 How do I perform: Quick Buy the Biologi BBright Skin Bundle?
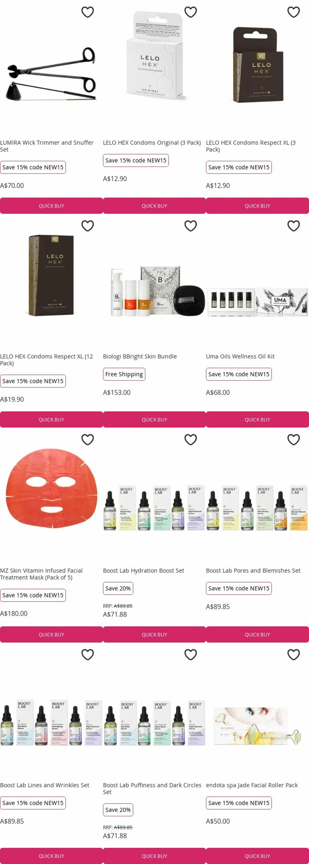coord(154,419)
